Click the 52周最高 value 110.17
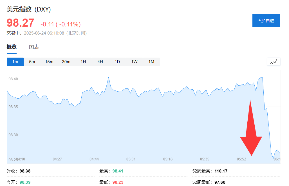The image size is (289, 186). point(221,171)
